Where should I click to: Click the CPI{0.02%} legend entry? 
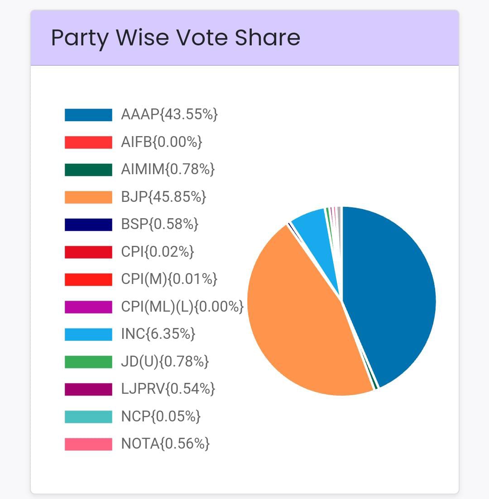coord(157,252)
